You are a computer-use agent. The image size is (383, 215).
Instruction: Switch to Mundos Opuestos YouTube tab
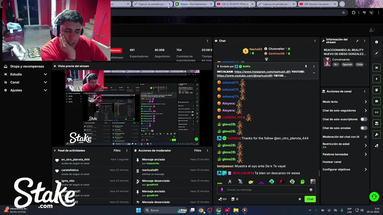click(318, 4)
